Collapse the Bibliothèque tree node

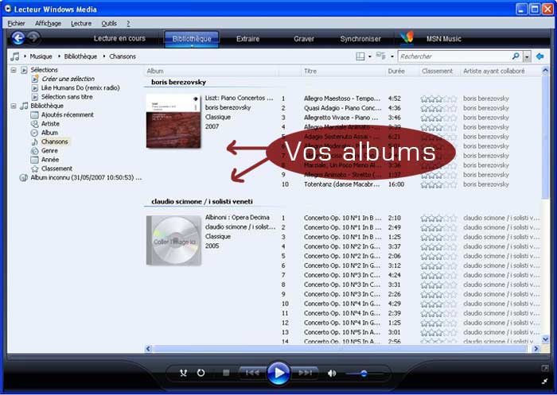[x=14, y=106]
